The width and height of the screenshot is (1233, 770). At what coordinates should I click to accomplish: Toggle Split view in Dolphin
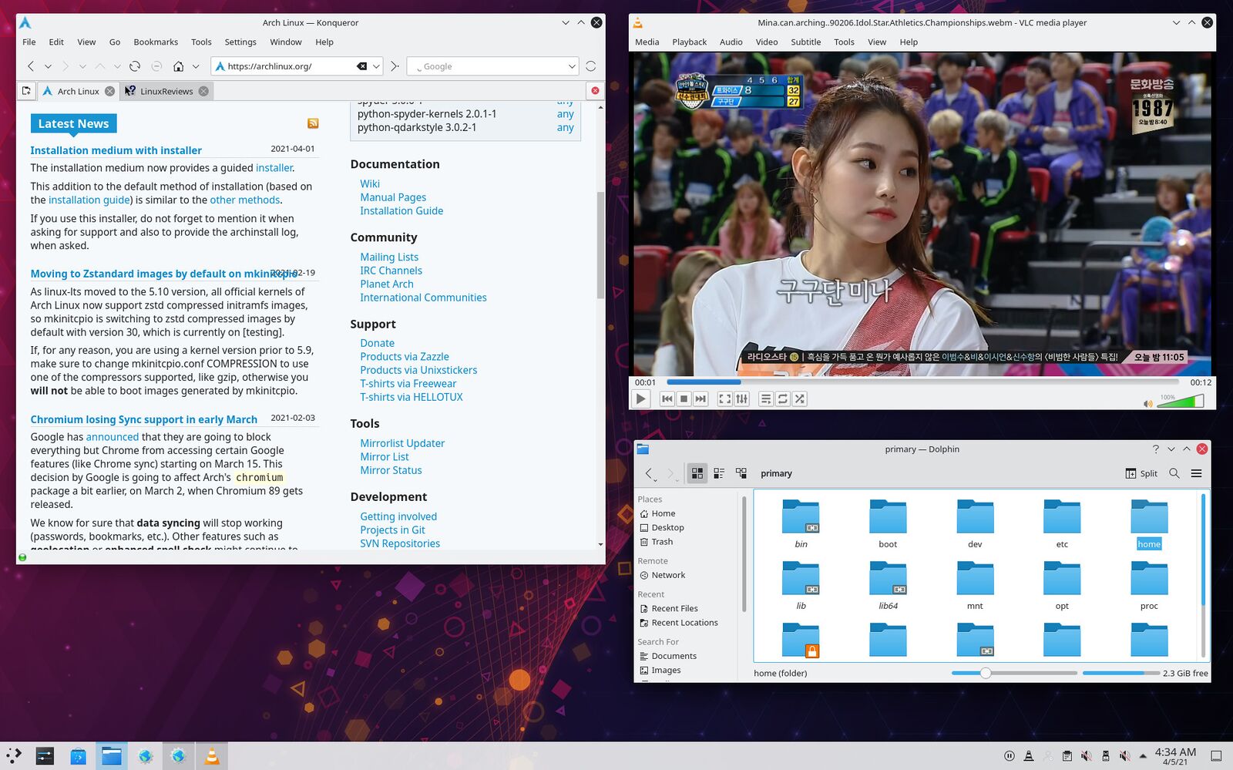point(1141,473)
